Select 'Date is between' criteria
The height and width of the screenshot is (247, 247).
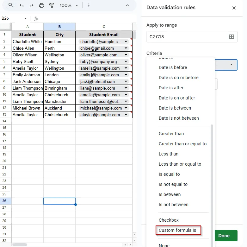[x=175, y=108]
